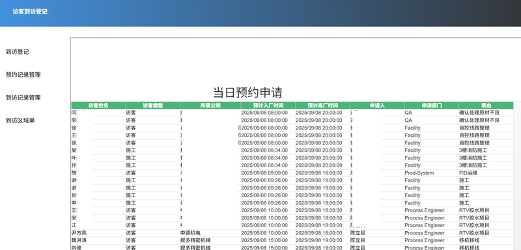This screenshot has height=250, width=521.
Task: Click the 访客姓名 column header
Action: pyautogui.click(x=98, y=105)
